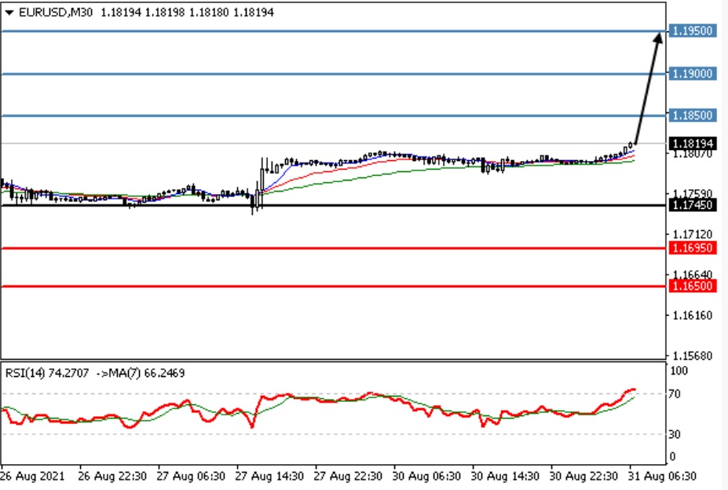Select the 26 Aug 22:30 time label

click(112, 477)
